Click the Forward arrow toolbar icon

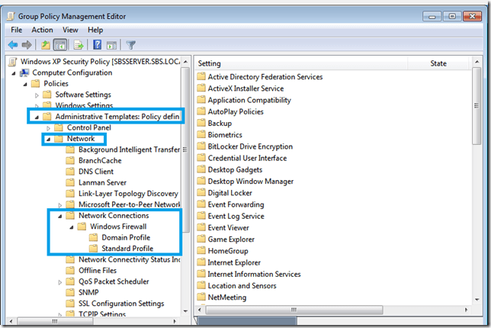tap(27, 45)
